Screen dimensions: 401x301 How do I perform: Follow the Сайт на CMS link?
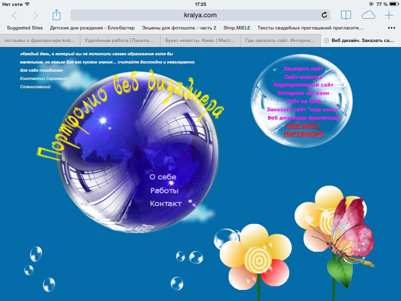[x=303, y=102]
